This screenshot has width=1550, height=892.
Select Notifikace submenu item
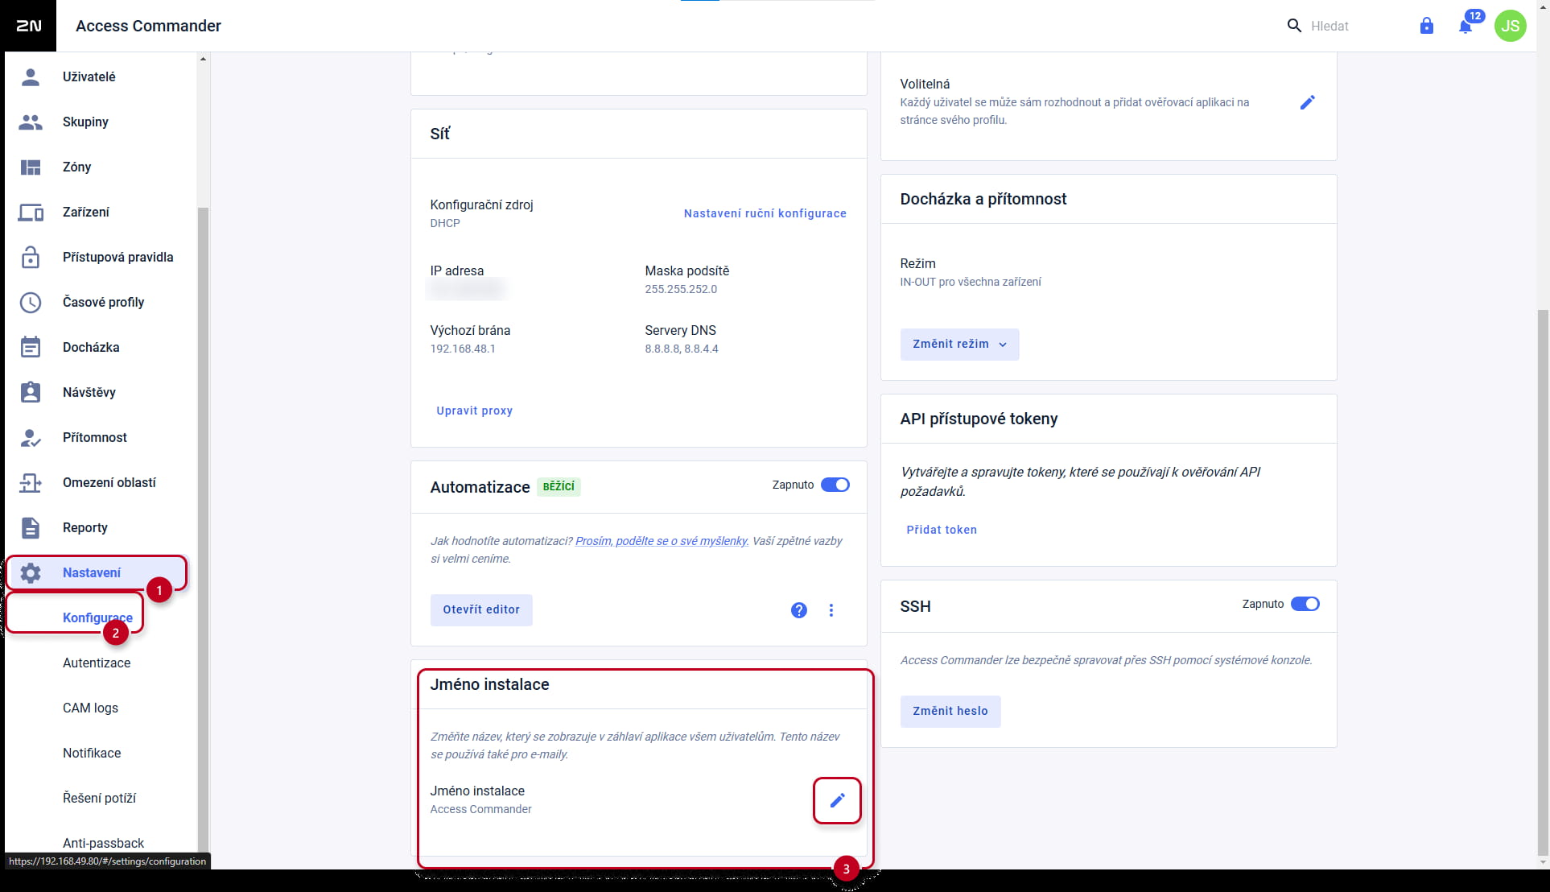click(92, 753)
